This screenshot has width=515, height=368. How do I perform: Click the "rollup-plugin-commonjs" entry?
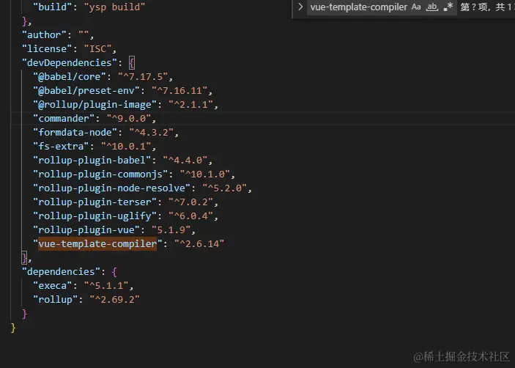pos(100,174)
